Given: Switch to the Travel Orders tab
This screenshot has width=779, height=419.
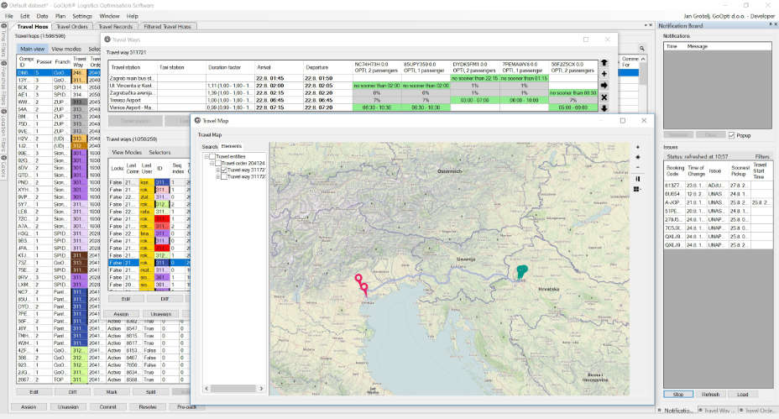Looking at the screenshot, I should [72, 27].
